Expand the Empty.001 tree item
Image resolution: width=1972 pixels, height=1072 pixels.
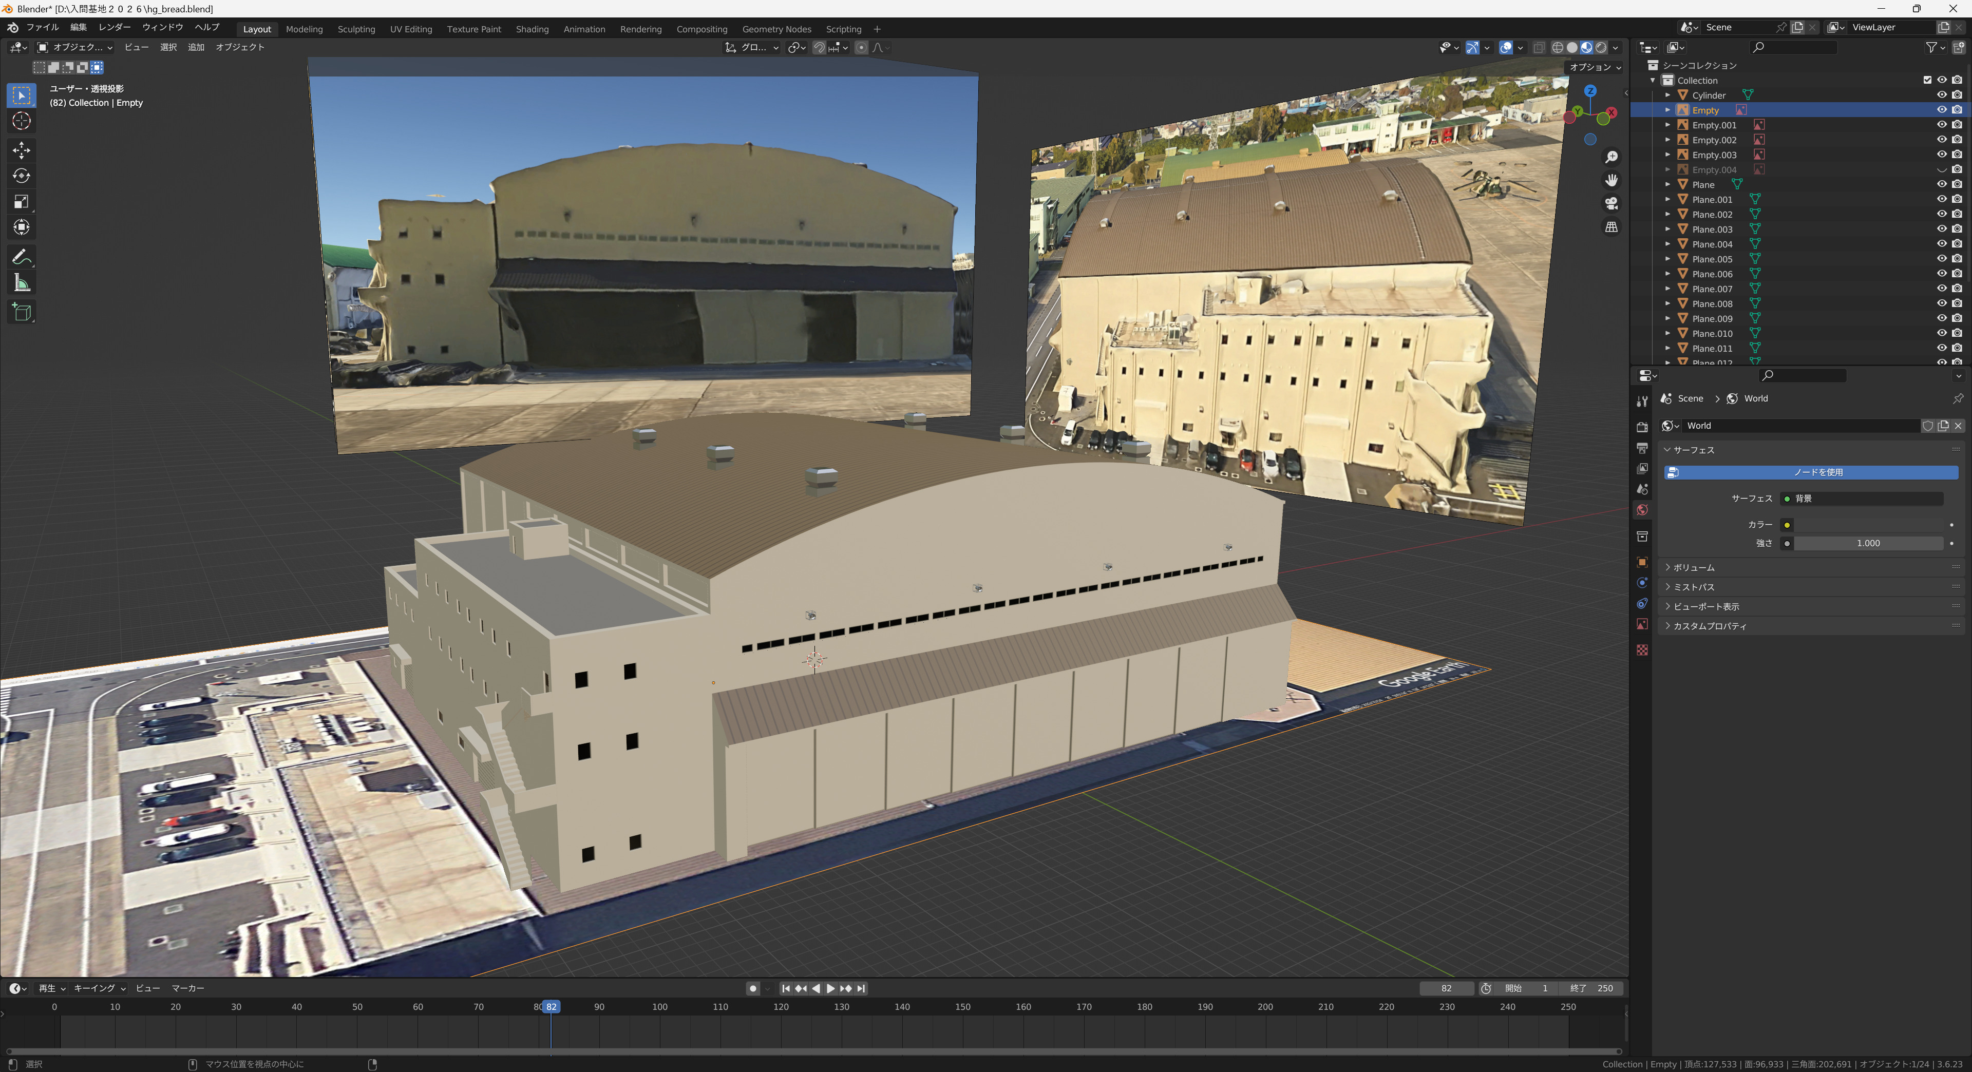1667,125
